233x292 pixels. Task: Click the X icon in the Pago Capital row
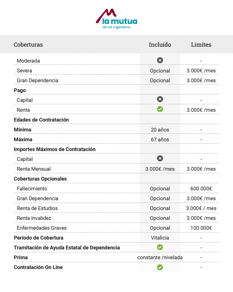point(160,99)
